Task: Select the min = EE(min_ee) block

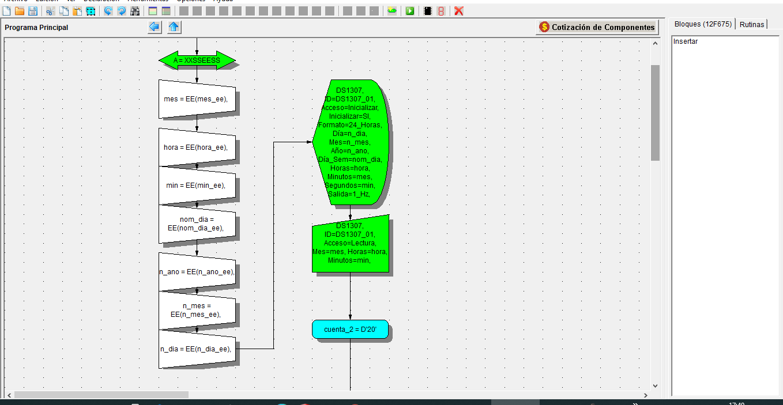Action: point(197,186)
